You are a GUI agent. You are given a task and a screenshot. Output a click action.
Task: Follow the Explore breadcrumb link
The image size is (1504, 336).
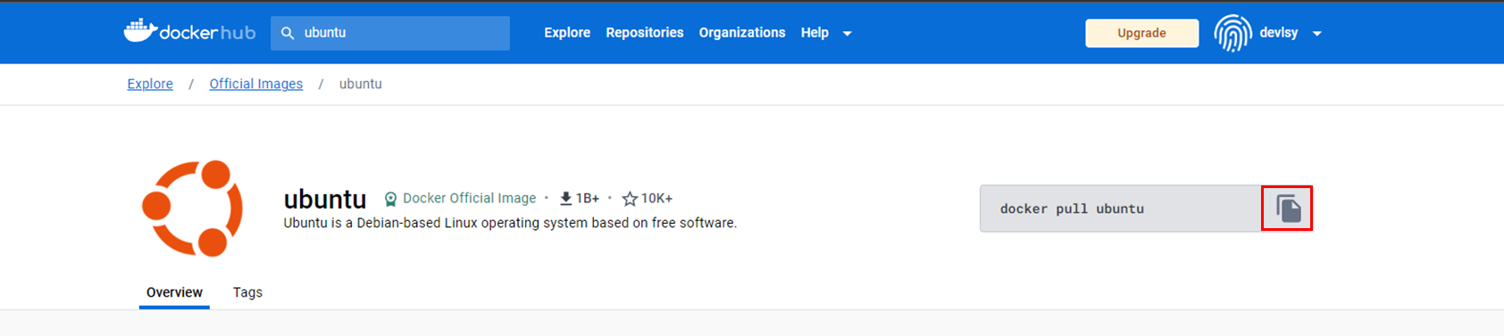pos(150,84)
